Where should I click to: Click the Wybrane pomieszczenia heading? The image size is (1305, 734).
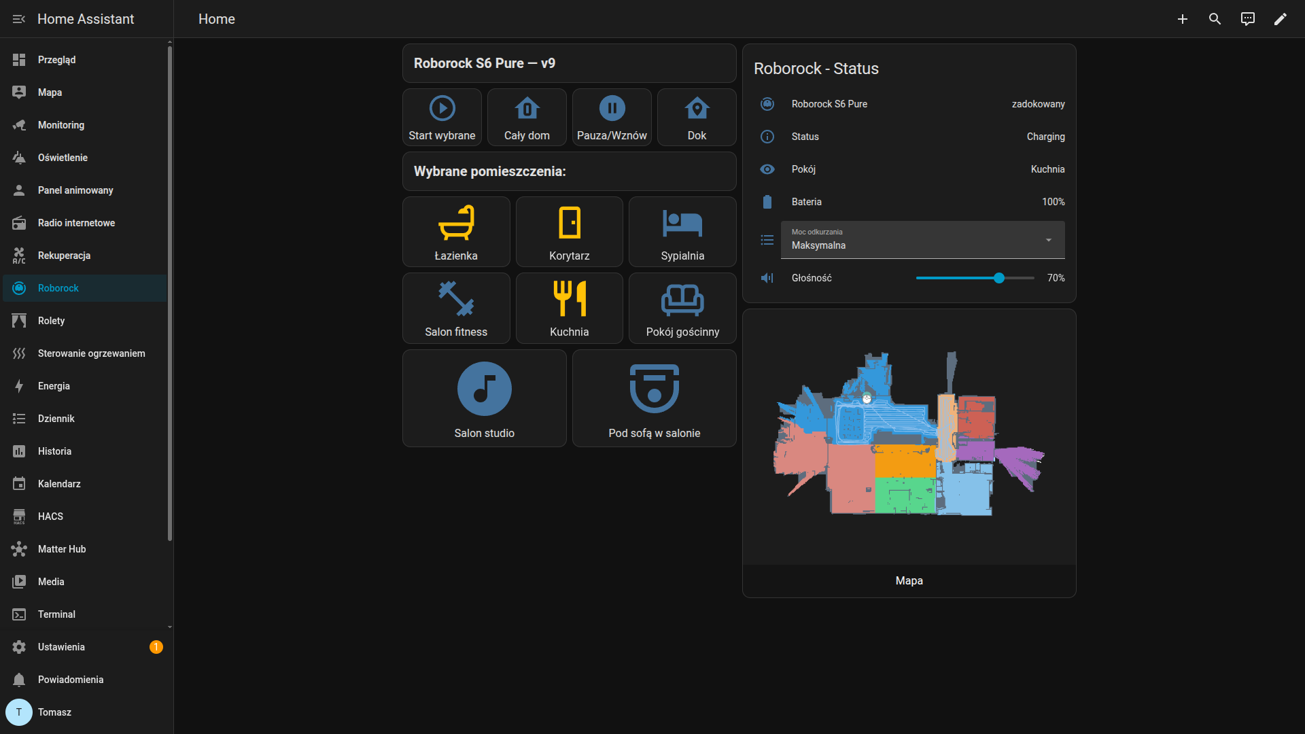(x=489, y=171)
